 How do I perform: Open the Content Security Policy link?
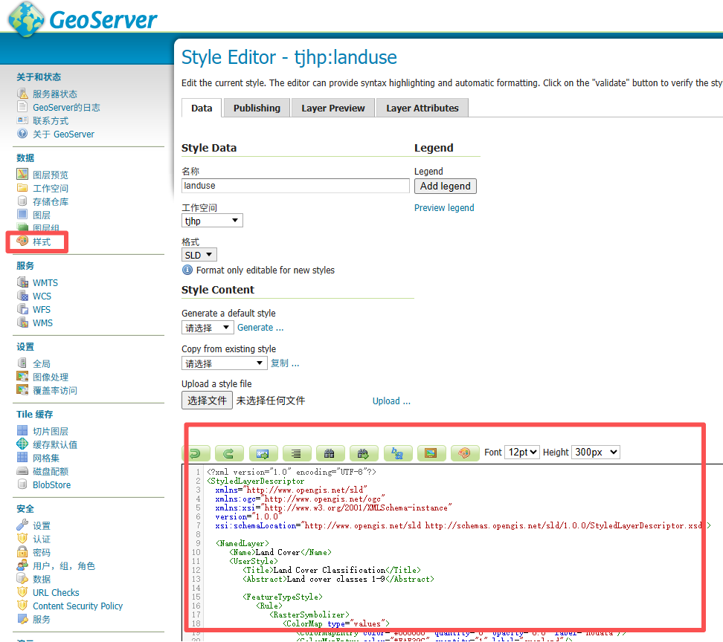coord(77,606)
